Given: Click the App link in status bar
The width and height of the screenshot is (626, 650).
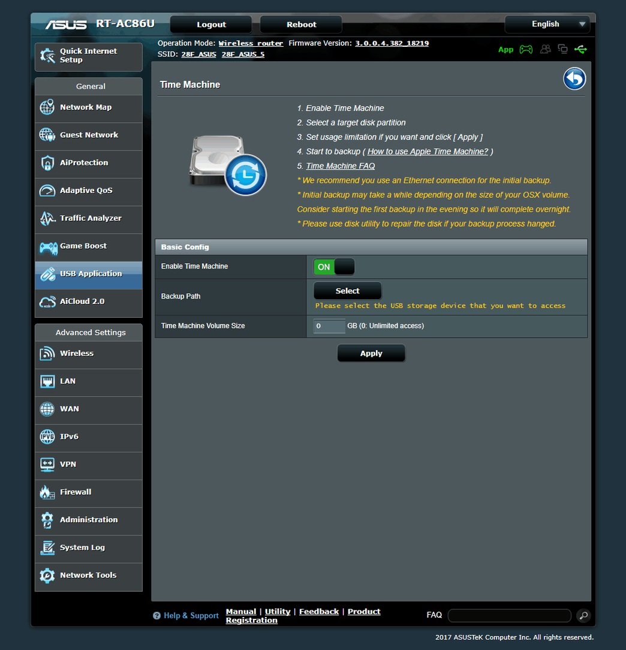Looking at the screenshot, I should (x=505, y=50).
